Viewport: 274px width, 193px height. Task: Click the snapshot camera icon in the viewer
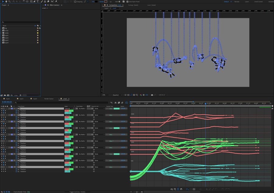click(152, 95)
